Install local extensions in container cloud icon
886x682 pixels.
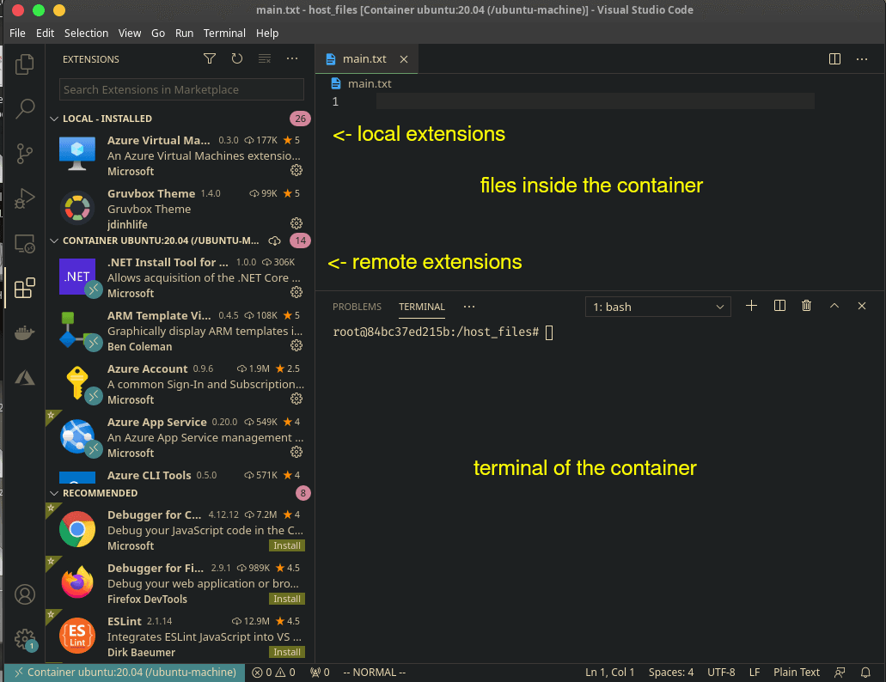pyautogui.click(x=275, y=241)
